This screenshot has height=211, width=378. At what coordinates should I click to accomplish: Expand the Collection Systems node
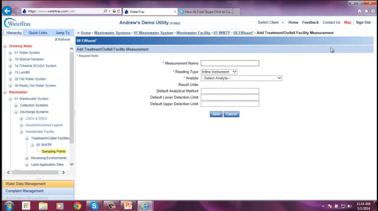16,106
